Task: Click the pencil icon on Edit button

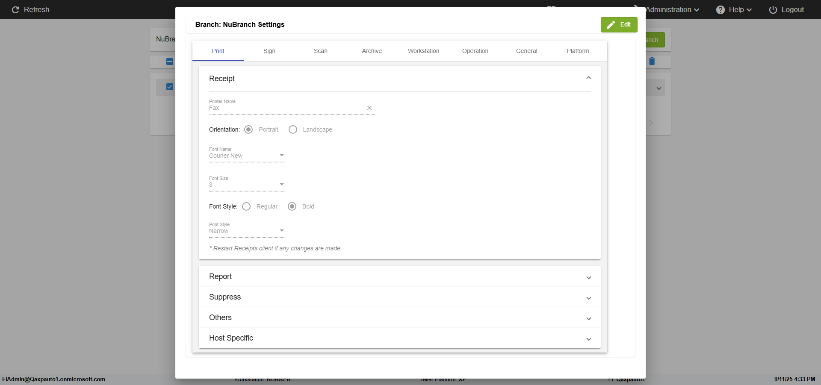Action: pos(611,25)
